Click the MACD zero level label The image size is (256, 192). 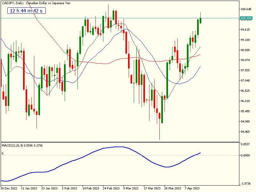point(3,154)
